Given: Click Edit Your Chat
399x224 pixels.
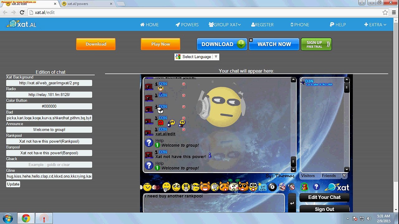Looking at the screenshot, I should tap(324, 197).
